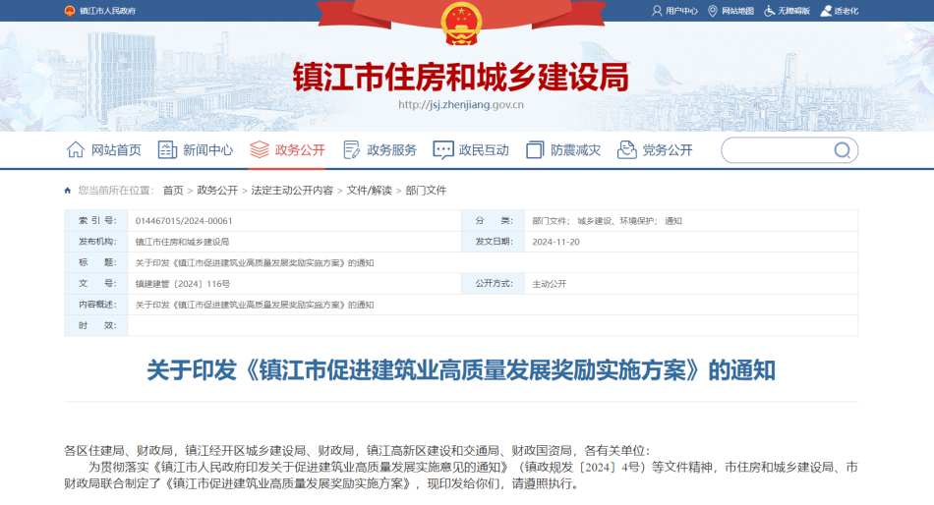The height and width of the screenshot is (505, 934).
Task: Select 政务公开 menu item
Action: pos(300,150)
